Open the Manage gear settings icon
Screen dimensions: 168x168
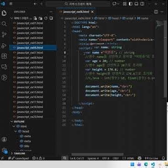[x=4, y=150]
